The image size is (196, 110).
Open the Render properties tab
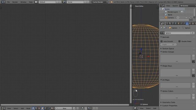[x=167, y=24]
